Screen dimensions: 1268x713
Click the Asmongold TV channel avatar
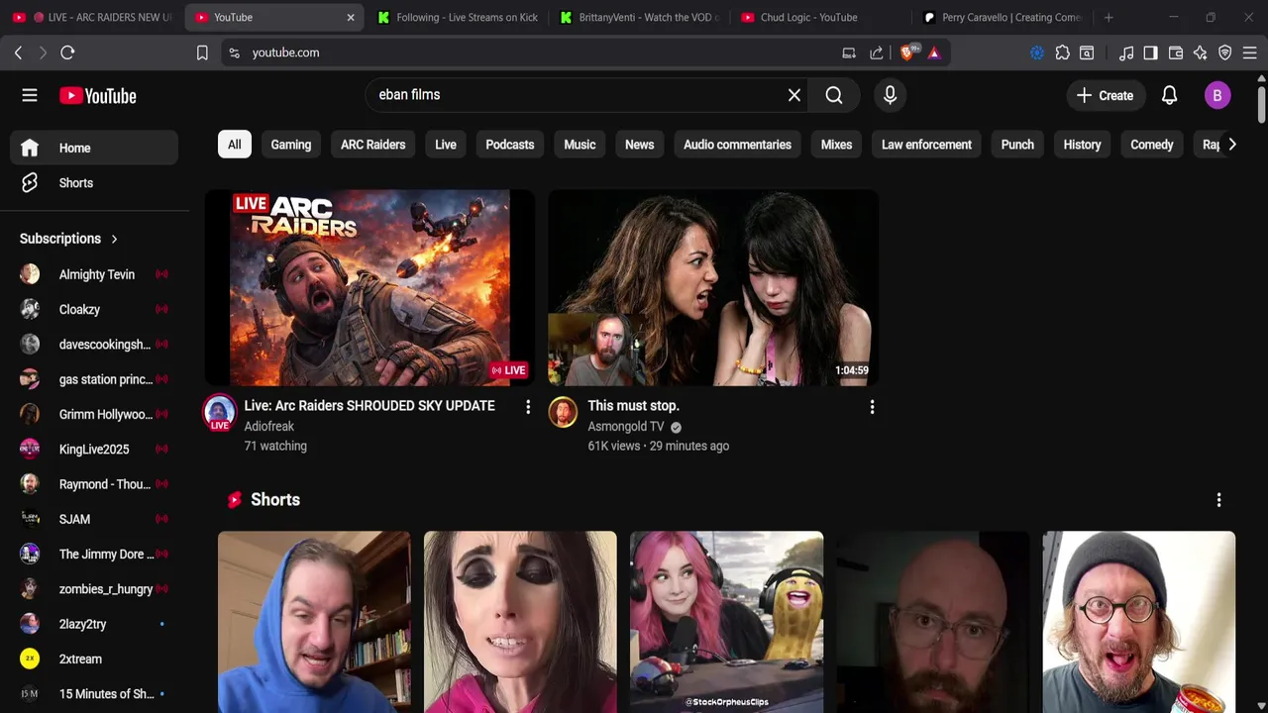tap(563, 413)
